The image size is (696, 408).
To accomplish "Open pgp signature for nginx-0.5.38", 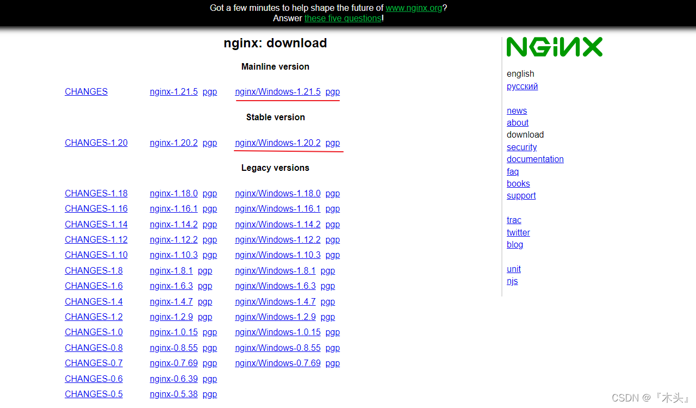I will [x=210, y=394].
